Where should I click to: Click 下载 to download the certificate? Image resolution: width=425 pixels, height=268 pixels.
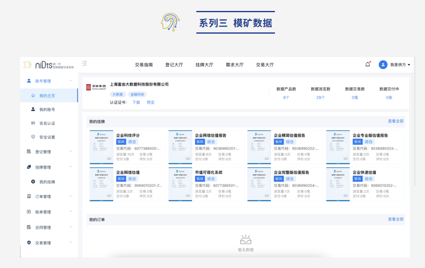[x=136, y=102]
